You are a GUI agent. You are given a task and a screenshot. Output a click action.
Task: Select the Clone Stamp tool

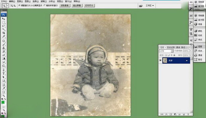click(x=4, y=48)
